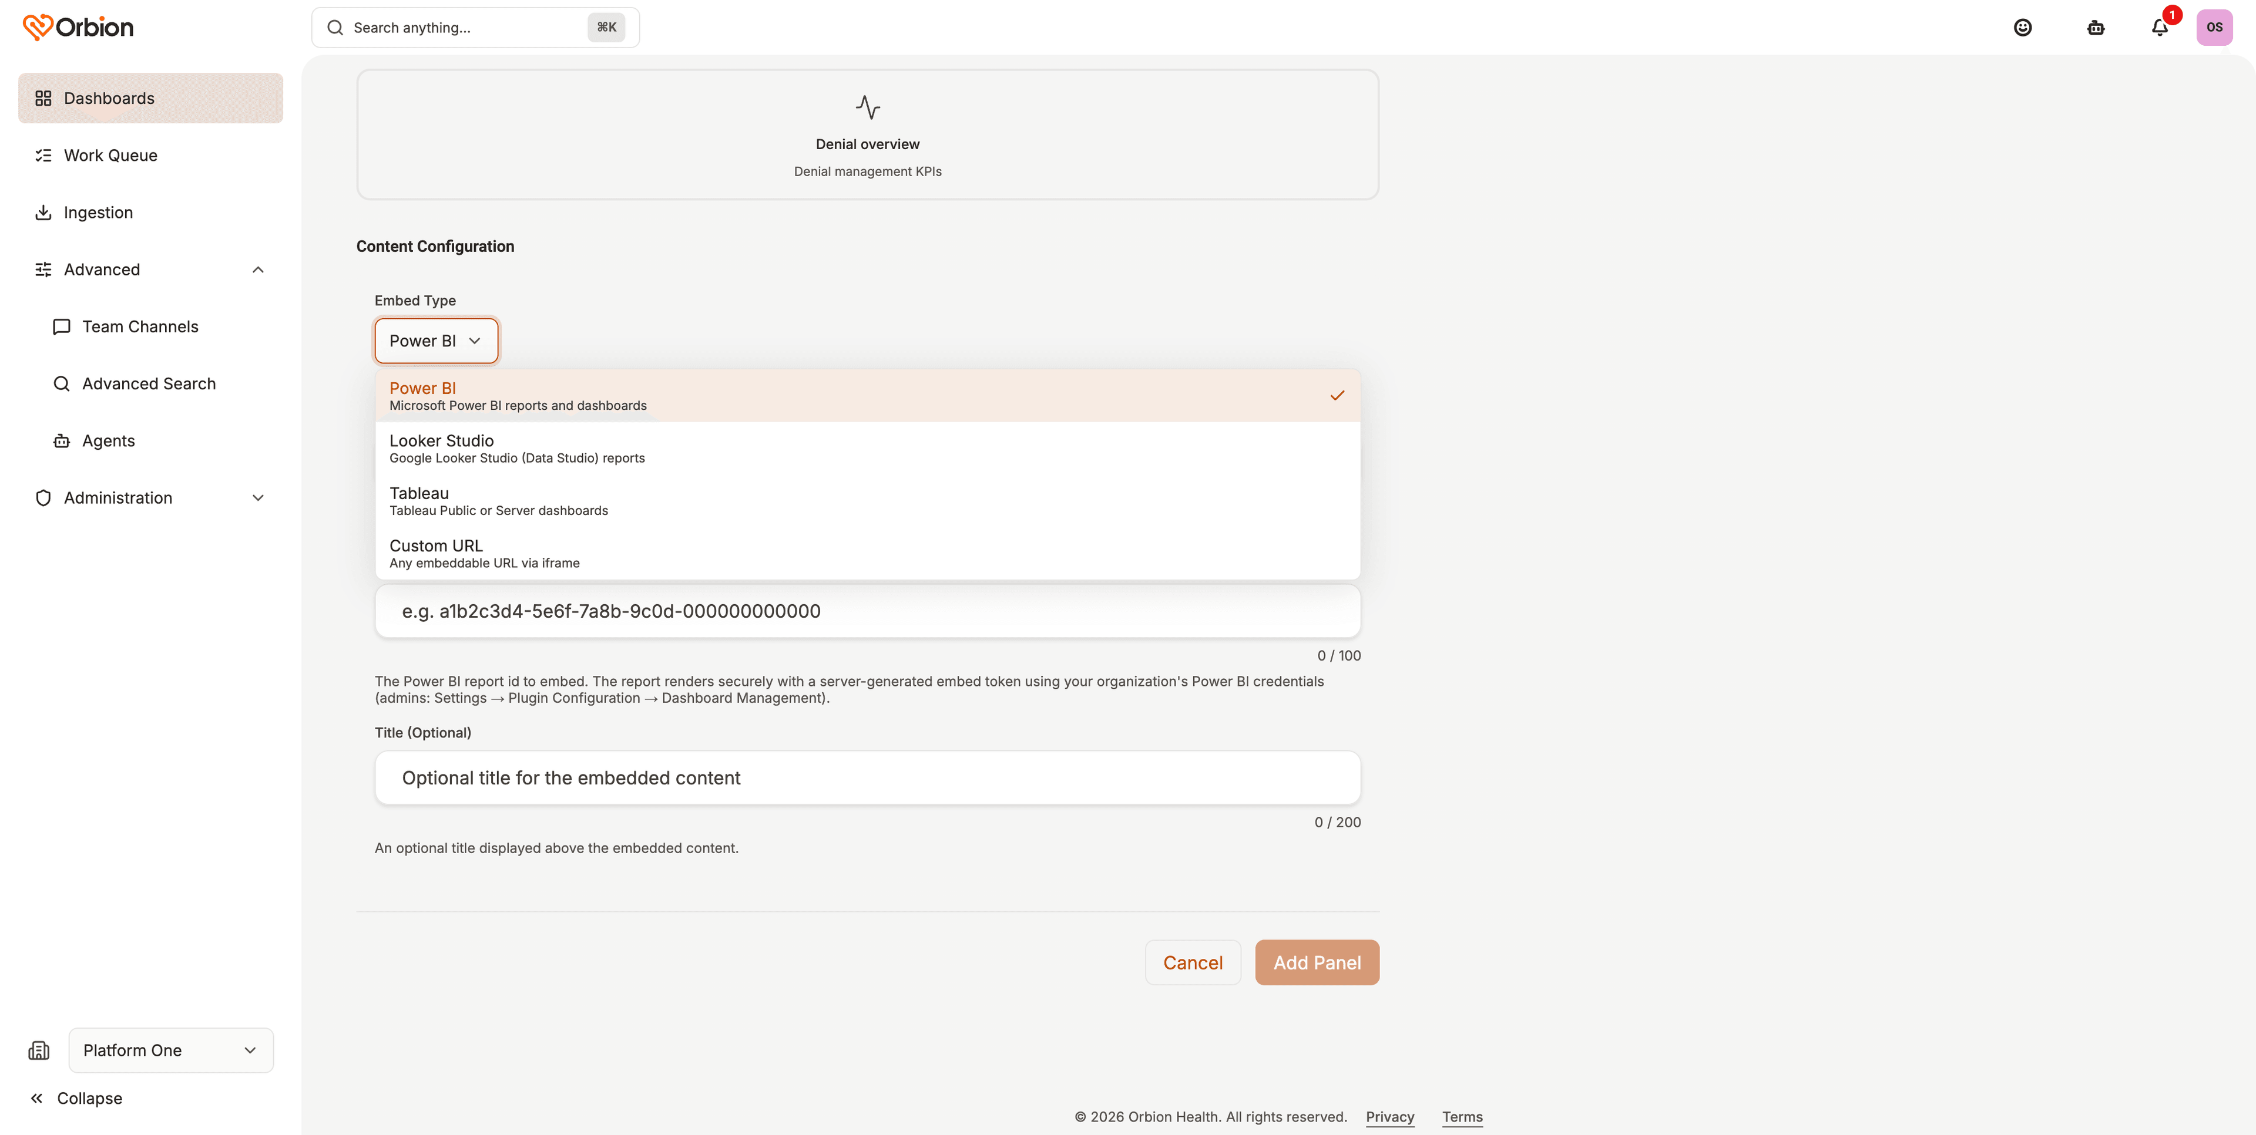Viewport: 2256px width, 1135px height.
Task: Click the Work Queue list icon
Action: pos(43,155)
